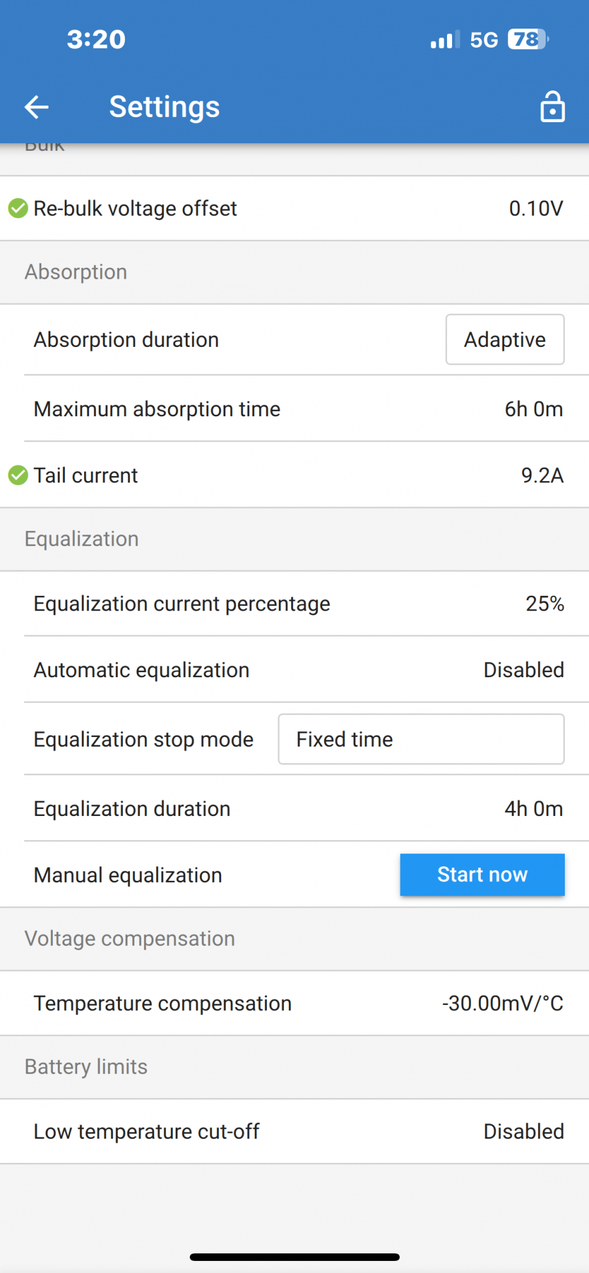This screenshot has height=1273, width=589.
Task: Toggle Low temperature cut-off Disabled setting
Action: 523,1132
